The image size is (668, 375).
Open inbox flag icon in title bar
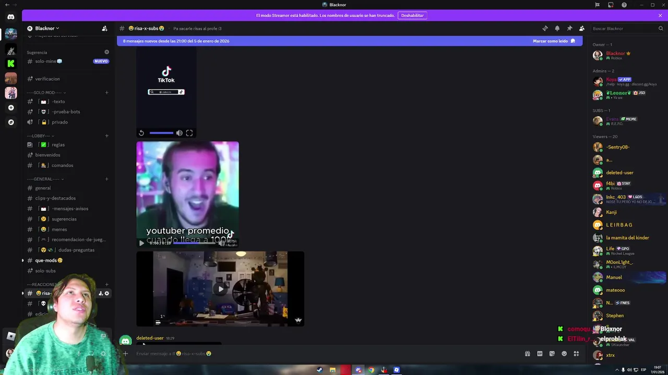pos(597,5)
